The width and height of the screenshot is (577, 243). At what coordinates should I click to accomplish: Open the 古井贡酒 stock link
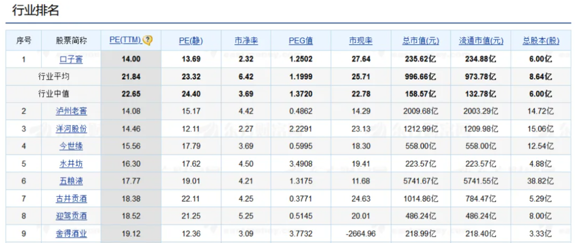71,198
